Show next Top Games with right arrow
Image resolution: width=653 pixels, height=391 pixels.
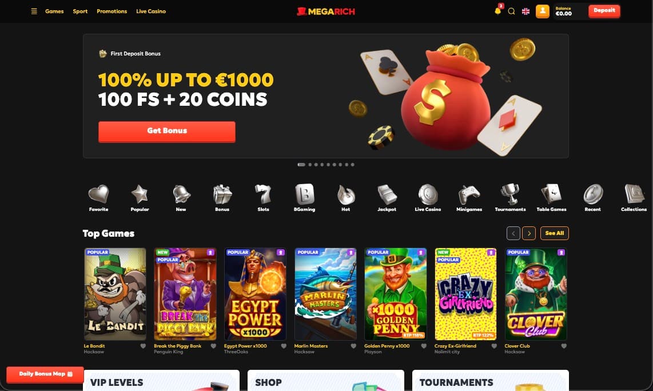click(529, 233)
